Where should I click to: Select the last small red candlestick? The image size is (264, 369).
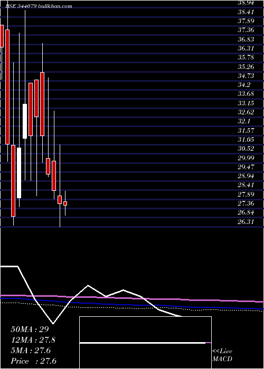point(65,203)
